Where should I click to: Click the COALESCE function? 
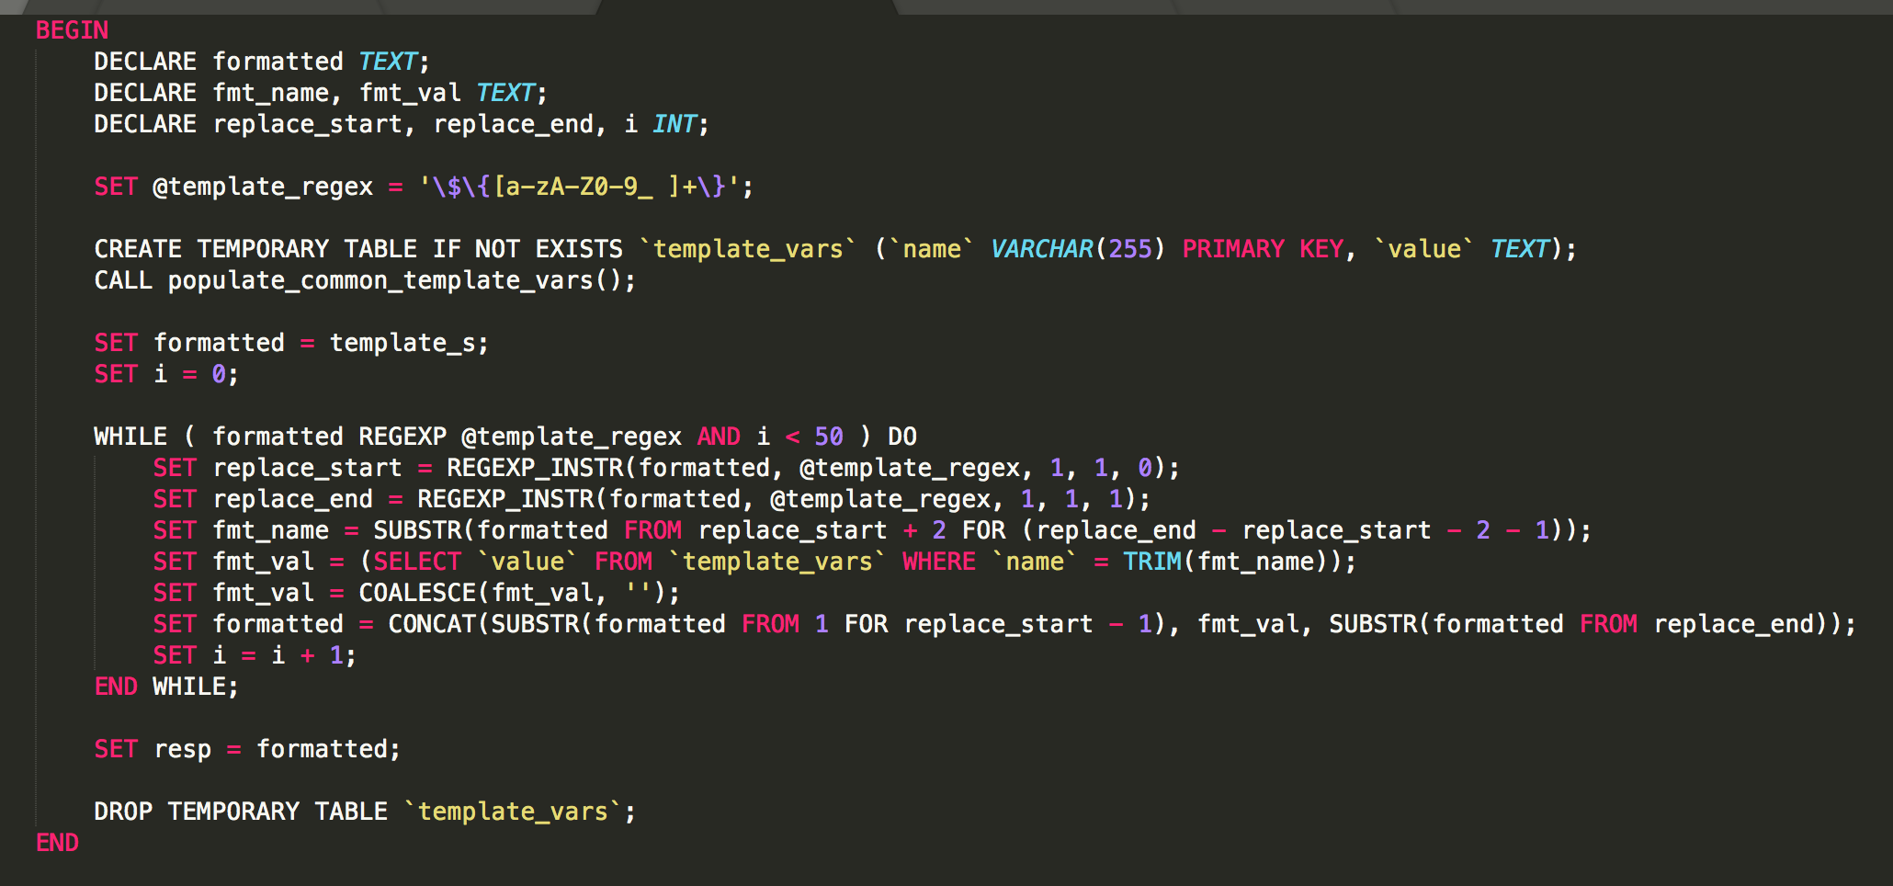pyautogui.click(x=417, y=593)
